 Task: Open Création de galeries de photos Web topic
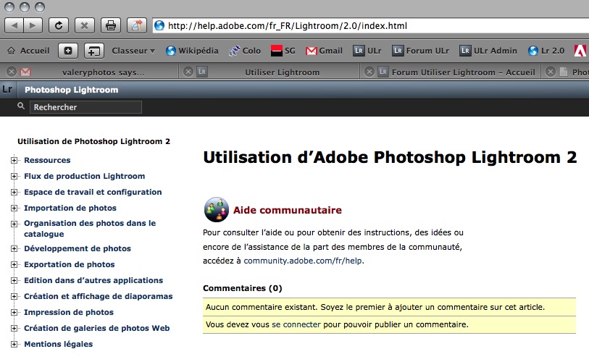coord(97,328)
